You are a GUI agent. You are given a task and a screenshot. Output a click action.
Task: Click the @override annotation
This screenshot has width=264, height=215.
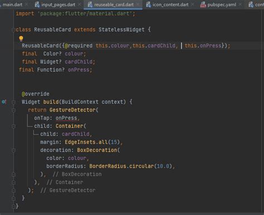[36, 94]
